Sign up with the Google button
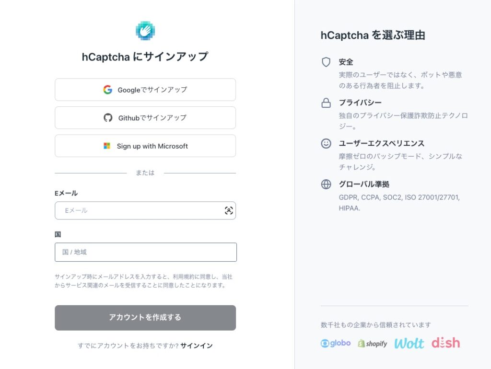Viewport: 491px width, 369px height. [145, 90]
